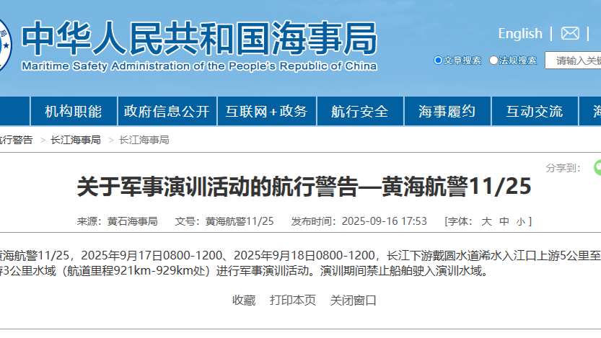
Task: Switch site language to English
Action: (x=520, y=34)
